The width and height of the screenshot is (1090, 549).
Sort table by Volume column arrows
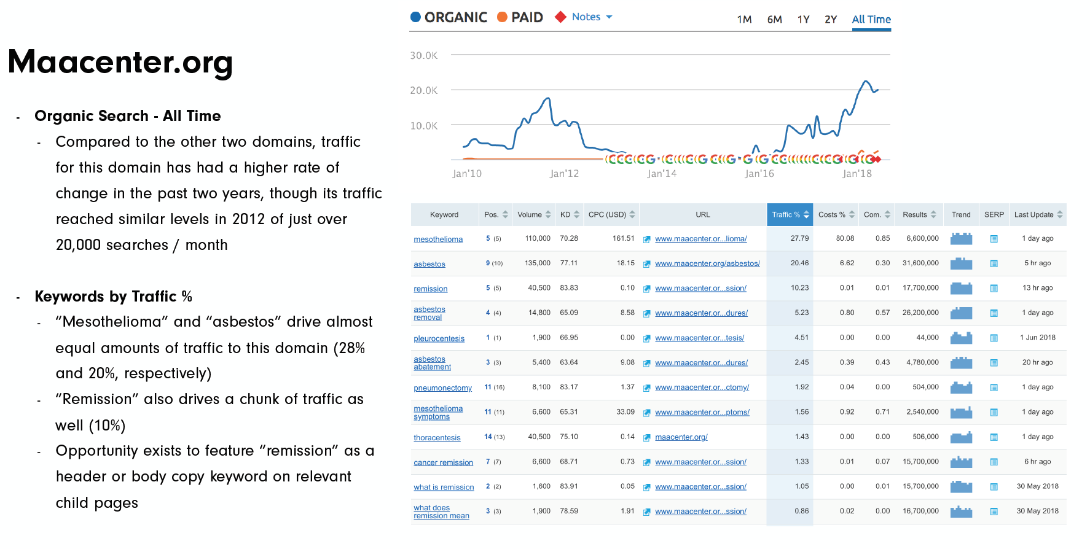(x=548, y=214)
